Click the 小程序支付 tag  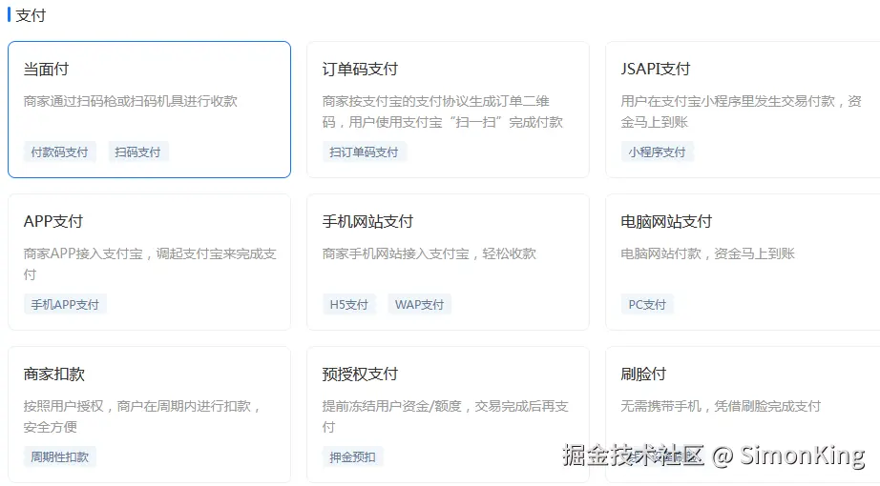(x=657, y=152)
